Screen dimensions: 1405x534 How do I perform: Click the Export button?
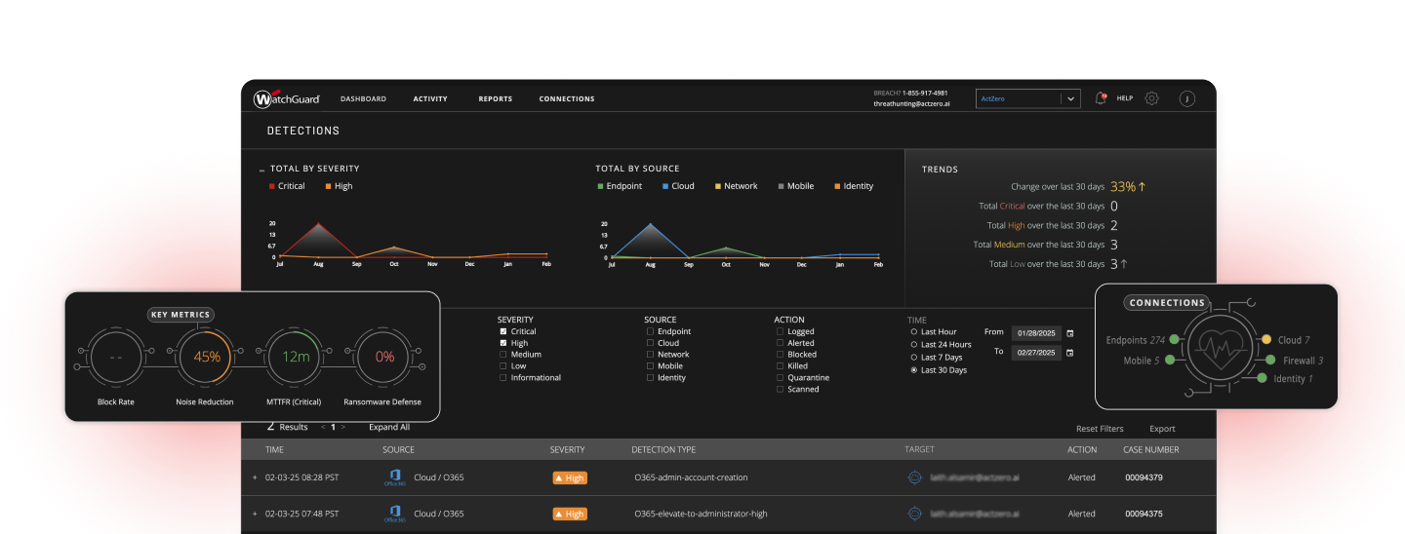pos(1162,429)
